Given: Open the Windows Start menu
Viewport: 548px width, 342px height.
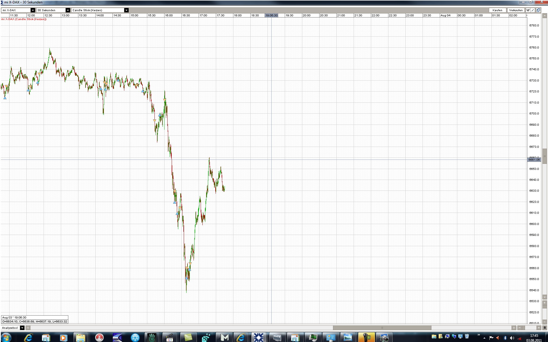Looking at the screenshot, I should click(x=6, y=337).
